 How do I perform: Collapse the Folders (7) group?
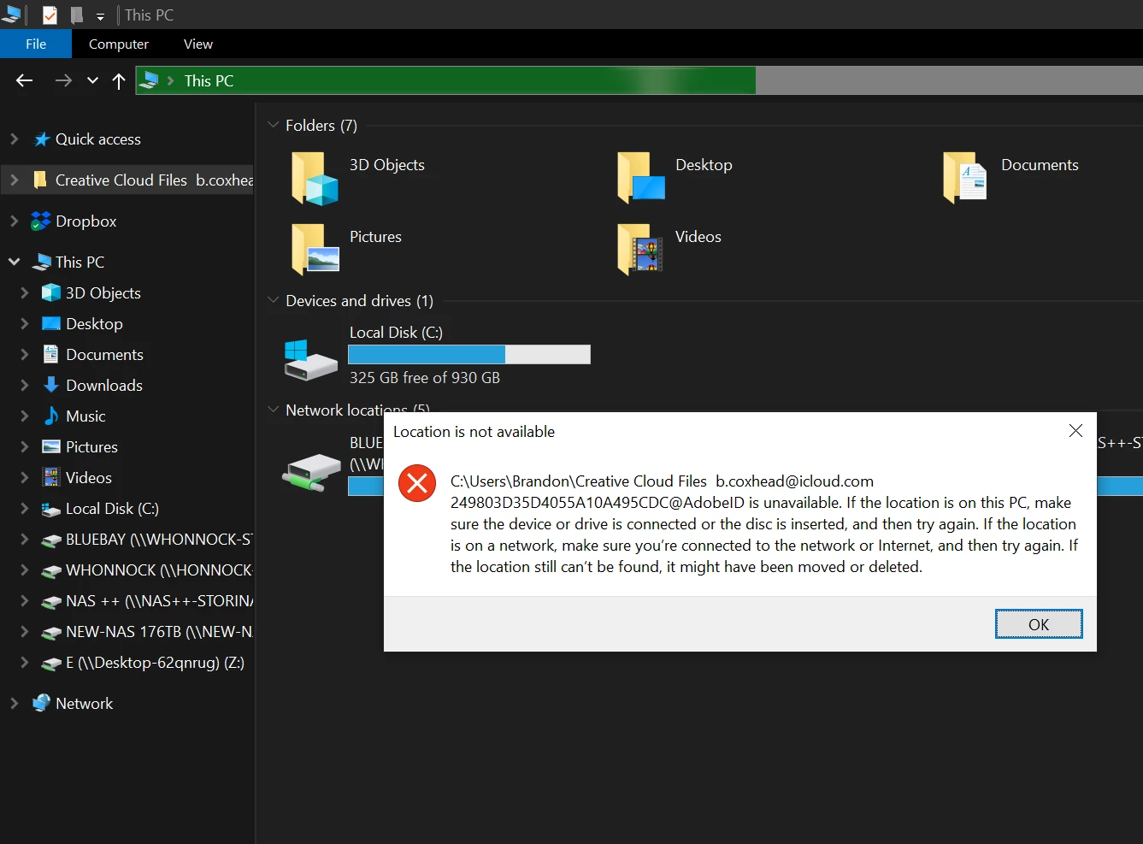point(274,125)
